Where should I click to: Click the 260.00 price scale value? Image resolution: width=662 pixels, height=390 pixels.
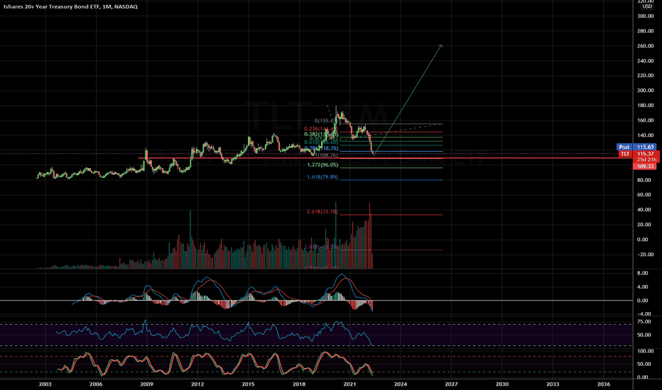point(645,46)
